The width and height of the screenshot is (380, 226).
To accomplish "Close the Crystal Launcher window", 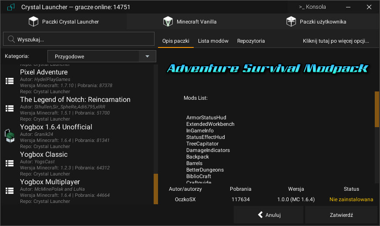I will 369,7.
